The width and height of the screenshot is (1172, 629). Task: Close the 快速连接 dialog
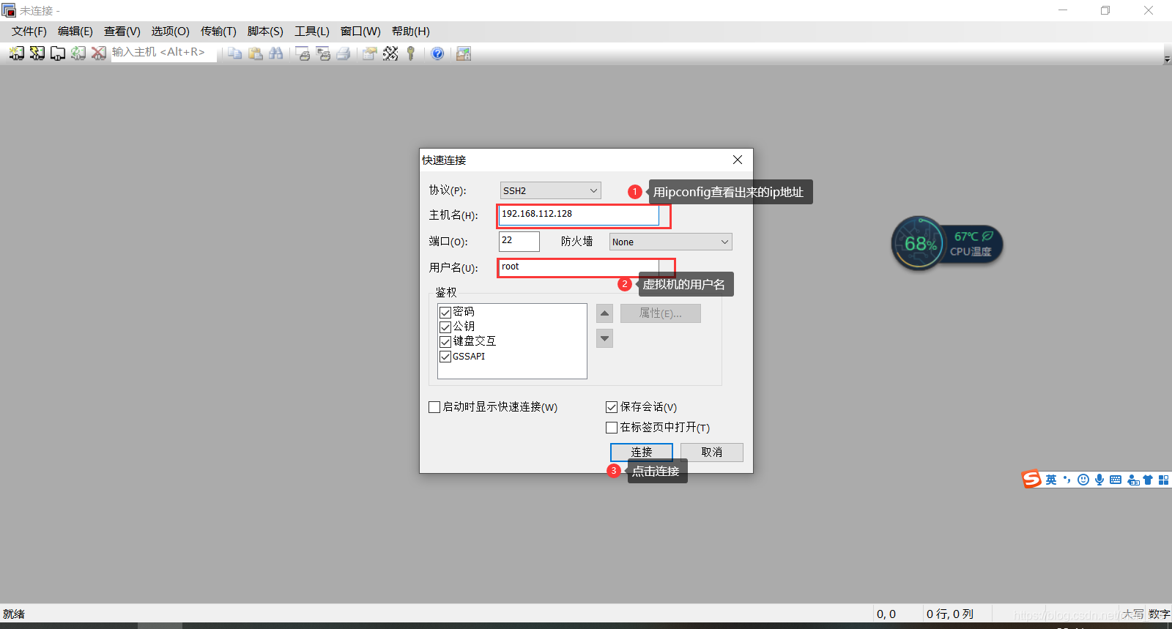click(x=738, y=160)
